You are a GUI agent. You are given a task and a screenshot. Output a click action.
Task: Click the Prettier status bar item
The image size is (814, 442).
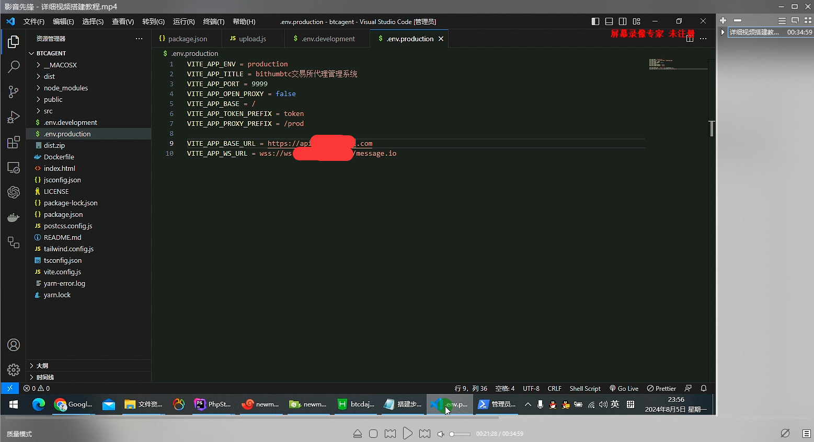coord(661,388)
